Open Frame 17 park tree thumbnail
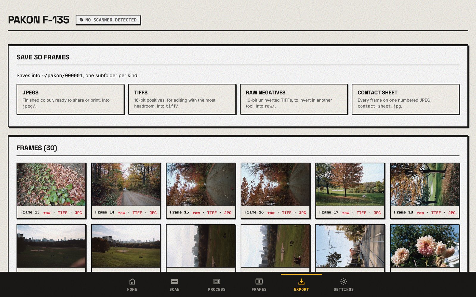Screen dimensions: 476x297 click(x=350, y=184)
